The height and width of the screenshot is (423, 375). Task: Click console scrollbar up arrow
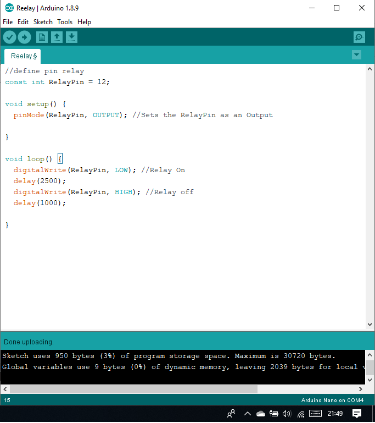370,355
